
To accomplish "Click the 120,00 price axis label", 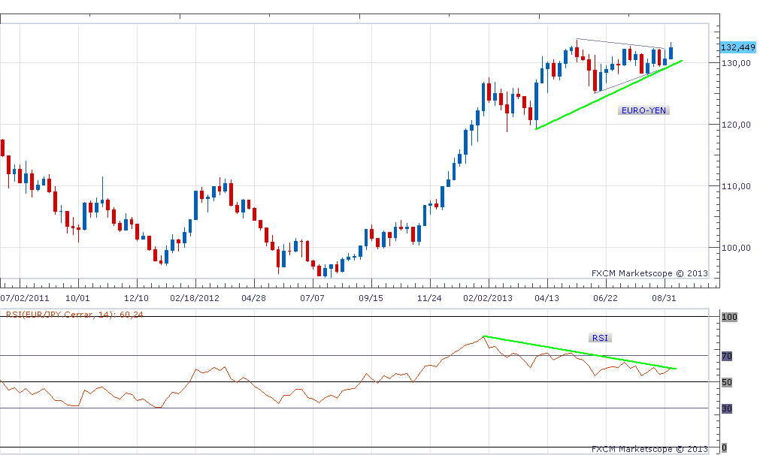I will (x=737, y=125).
